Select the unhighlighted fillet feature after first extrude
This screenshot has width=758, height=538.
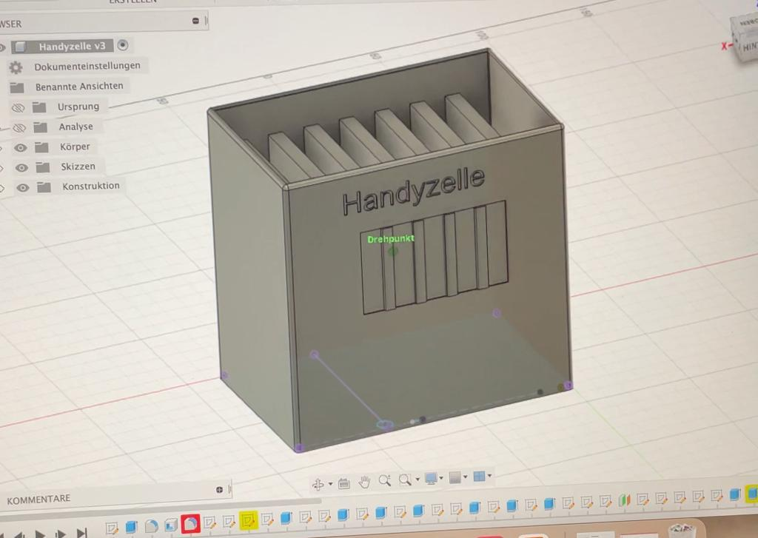pyautogui.click(x=151, y=526)
